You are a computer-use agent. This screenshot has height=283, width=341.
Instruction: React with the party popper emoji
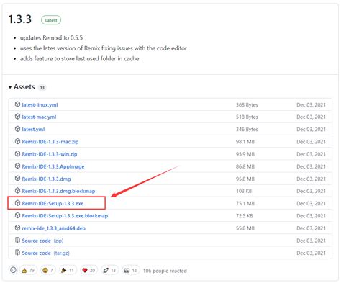tap(68, 270)
